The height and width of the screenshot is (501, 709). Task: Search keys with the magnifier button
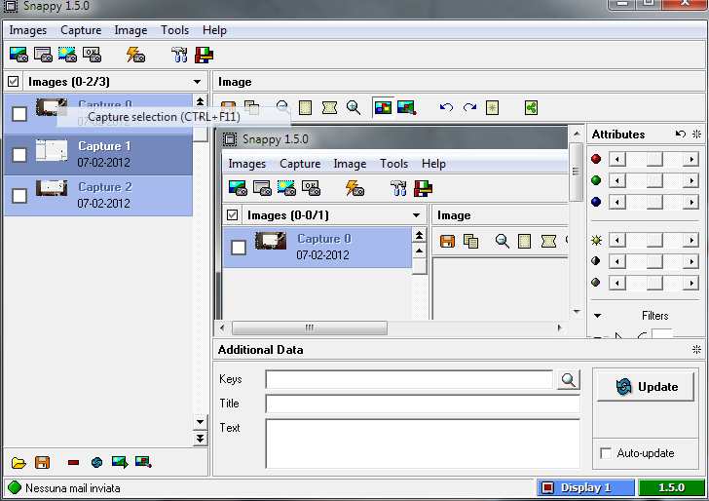coord(569,380)
